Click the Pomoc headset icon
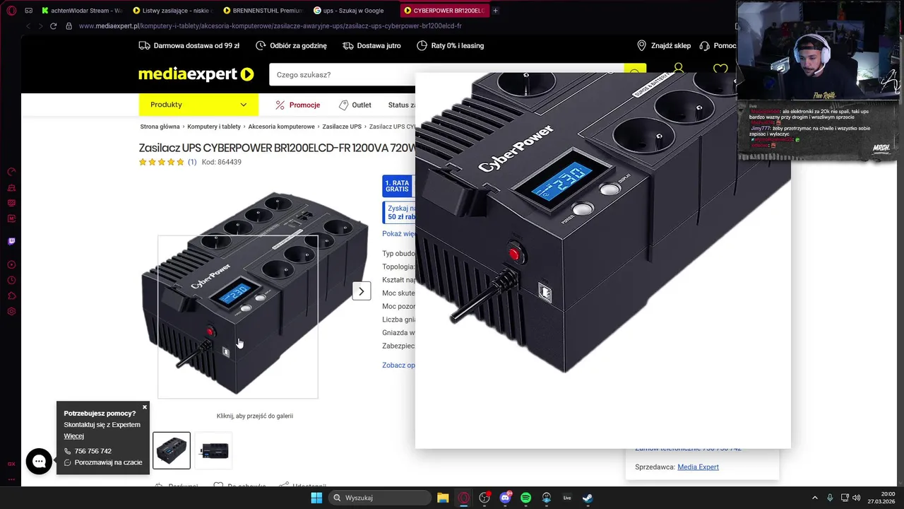This screenshot has width=904, height=509. coord(704,45)
